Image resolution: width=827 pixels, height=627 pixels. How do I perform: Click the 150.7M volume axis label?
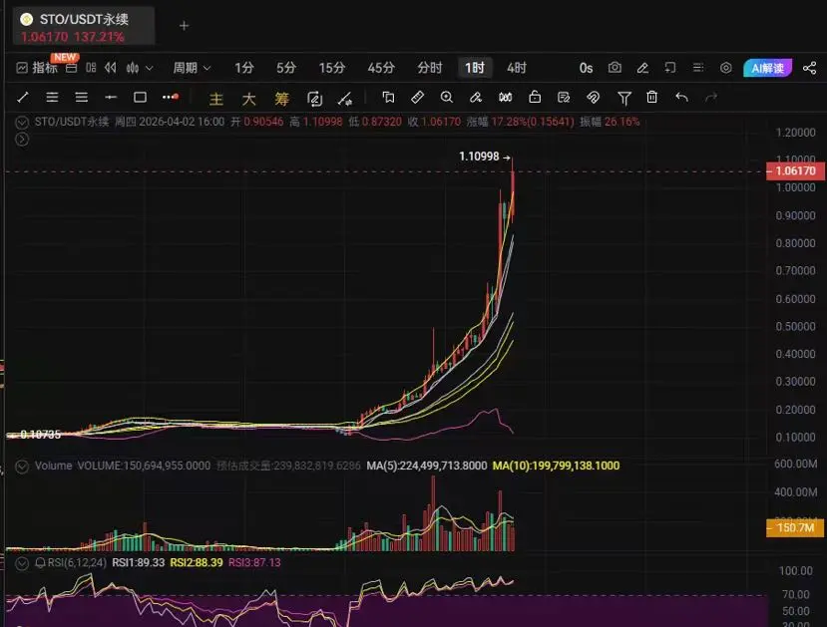click(795, 528)
